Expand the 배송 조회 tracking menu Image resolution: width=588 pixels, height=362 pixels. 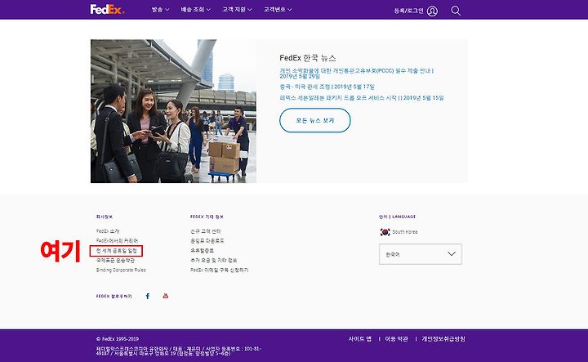[x=195, y=9]
